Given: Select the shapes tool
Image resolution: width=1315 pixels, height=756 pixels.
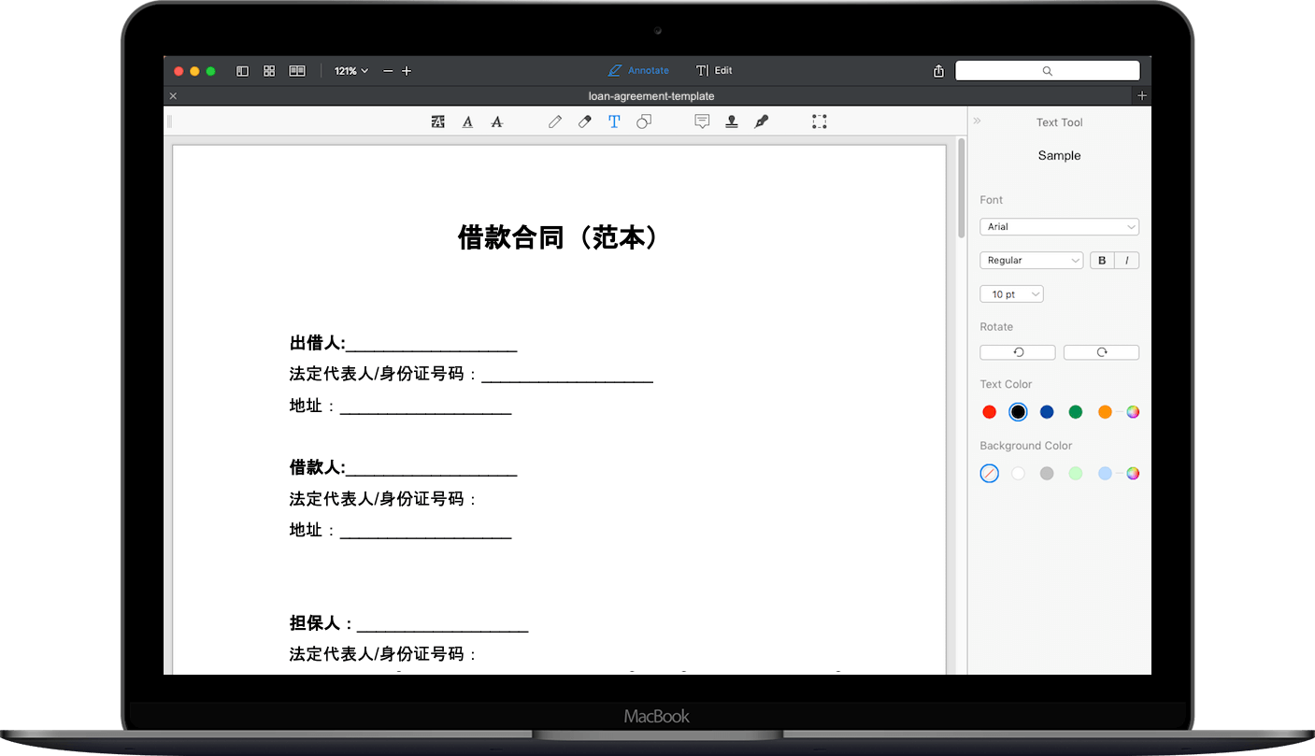Looking at the screenshot, I should [644, 121].
